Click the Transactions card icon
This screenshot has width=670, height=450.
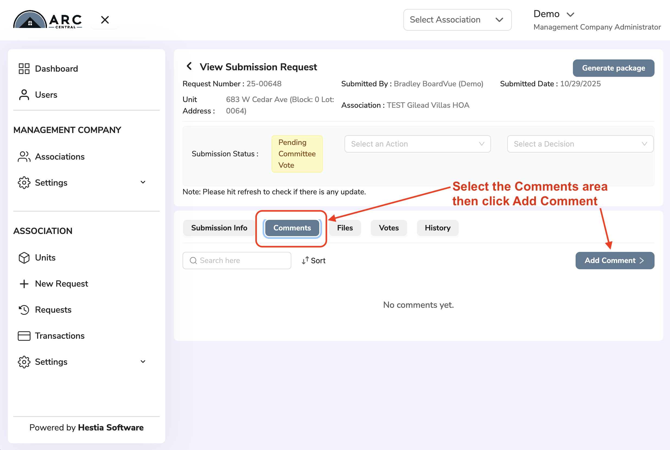[24, 336]
